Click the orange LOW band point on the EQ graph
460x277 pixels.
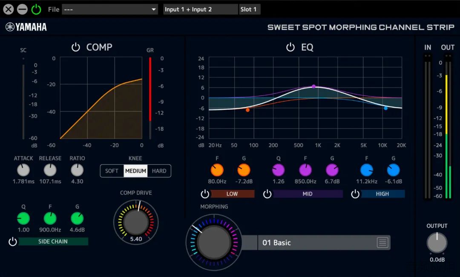tap(247, 110)
